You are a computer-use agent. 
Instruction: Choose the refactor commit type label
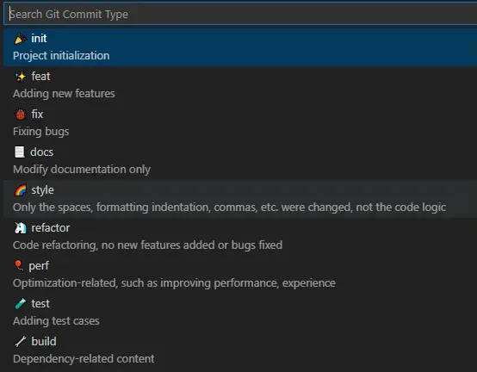51,228
